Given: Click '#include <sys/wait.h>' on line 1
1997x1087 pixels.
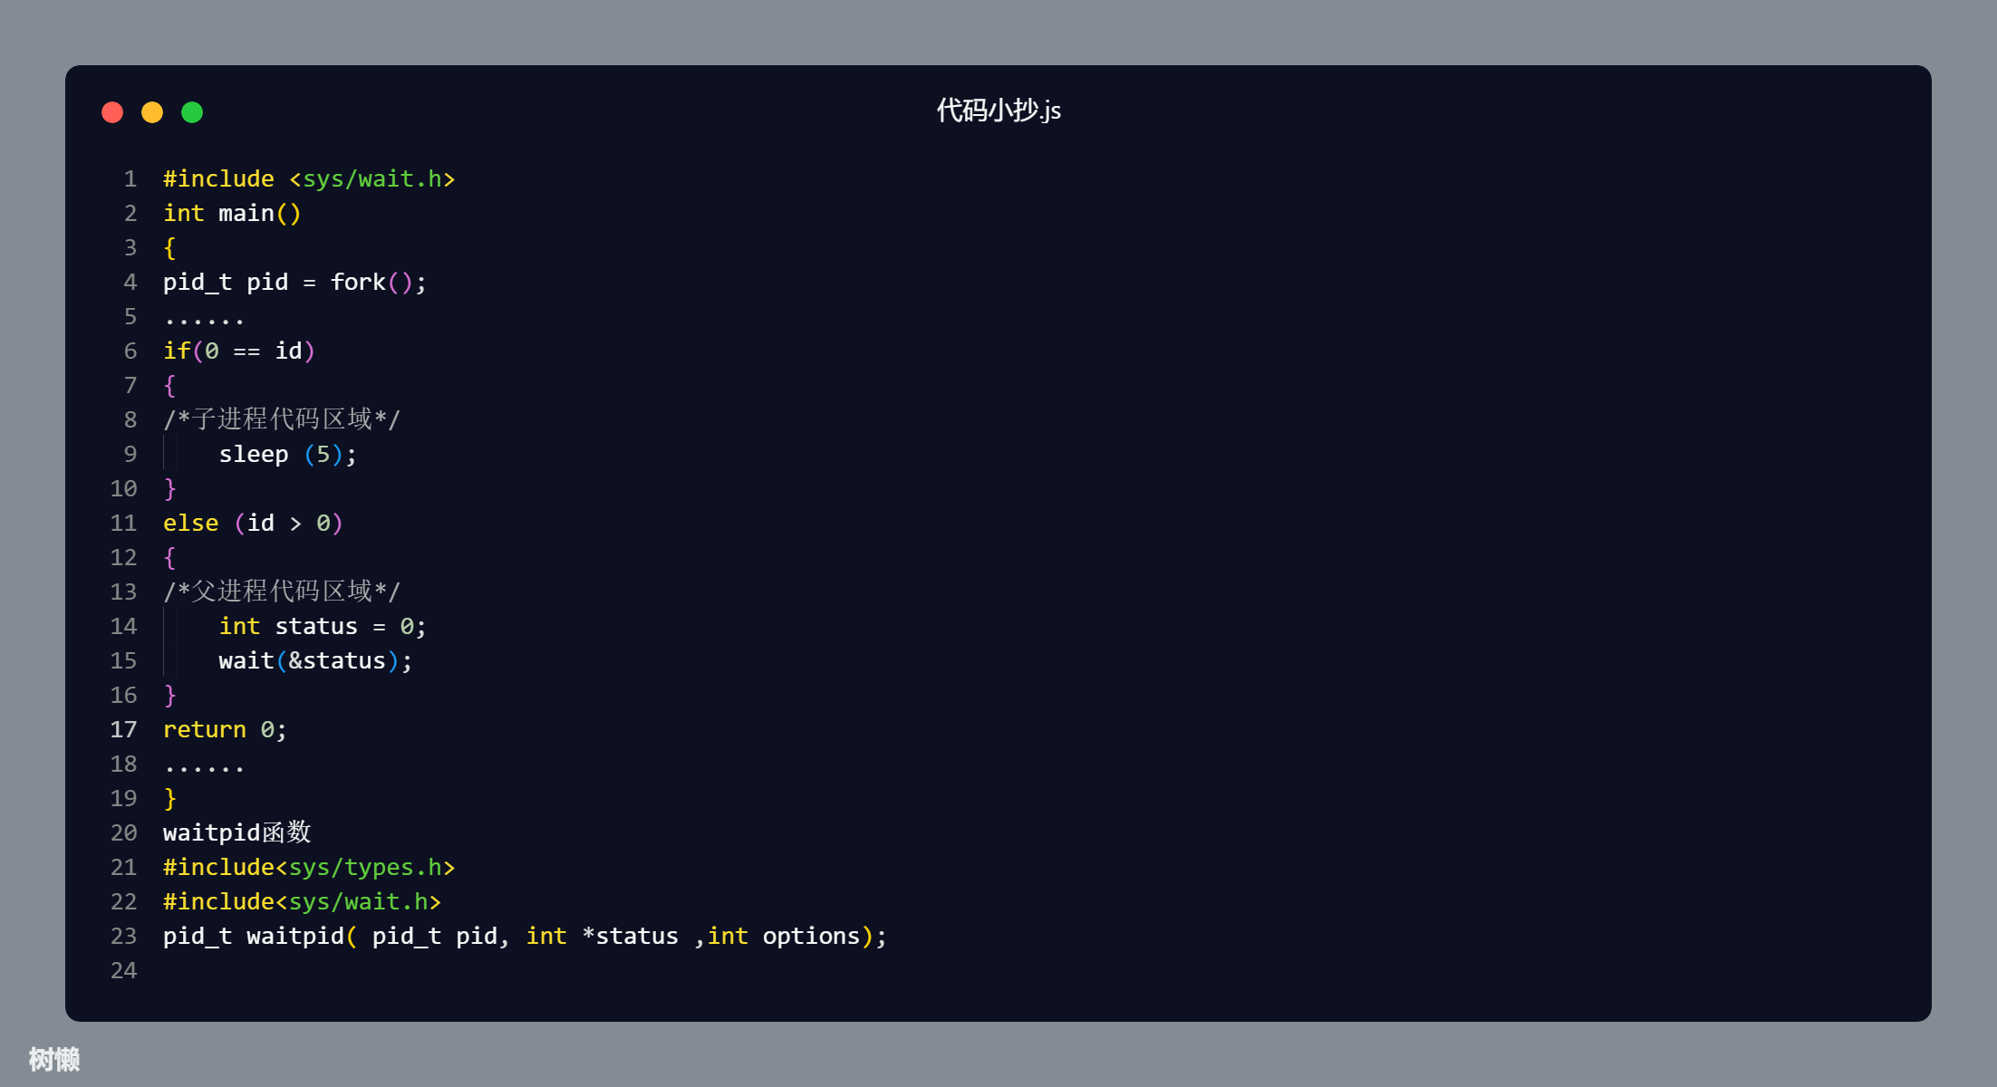Looking at the screenshot, I should 309,179.
